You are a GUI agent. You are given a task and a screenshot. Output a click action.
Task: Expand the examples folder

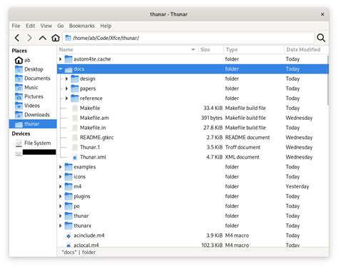click(x=61, y=167)
